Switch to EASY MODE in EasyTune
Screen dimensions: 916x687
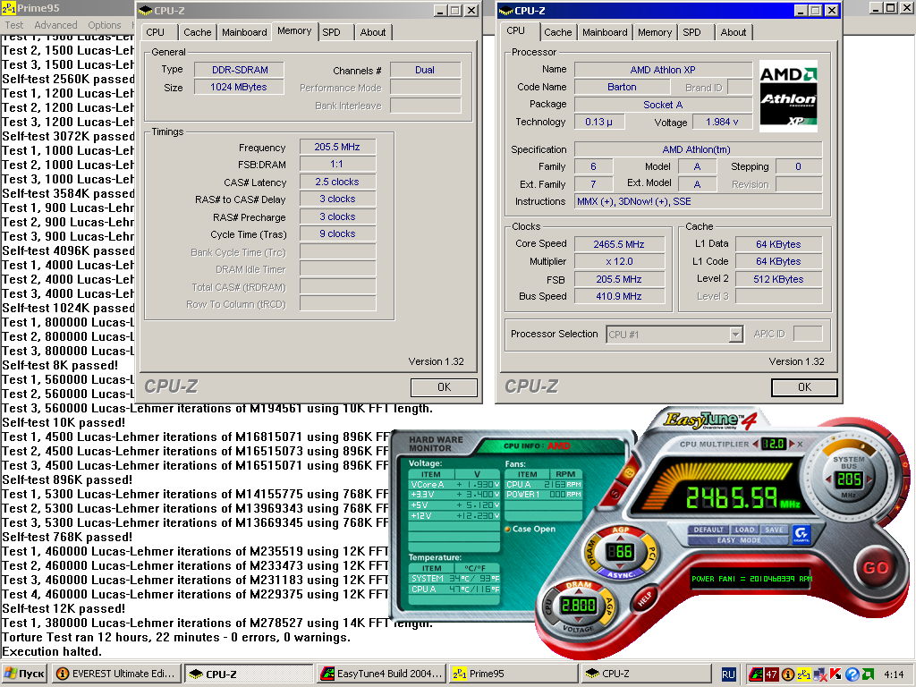(739, 540)
